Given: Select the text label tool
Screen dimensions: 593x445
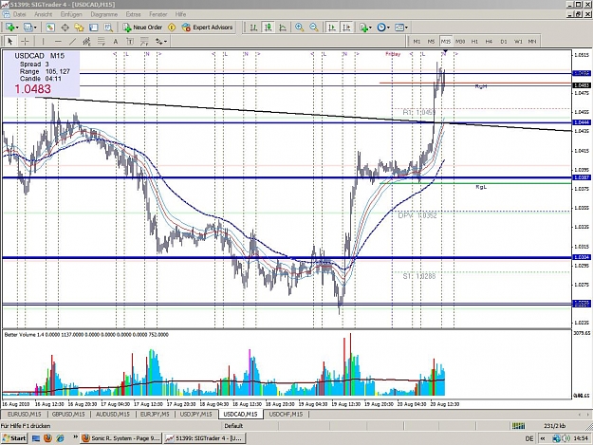Looking at the screenshot, I should pyautogui.click(x=130, y=41).
